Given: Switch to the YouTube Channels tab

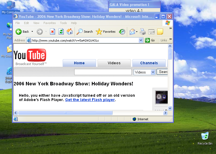Looking at the screenshot, I should 149,63.
